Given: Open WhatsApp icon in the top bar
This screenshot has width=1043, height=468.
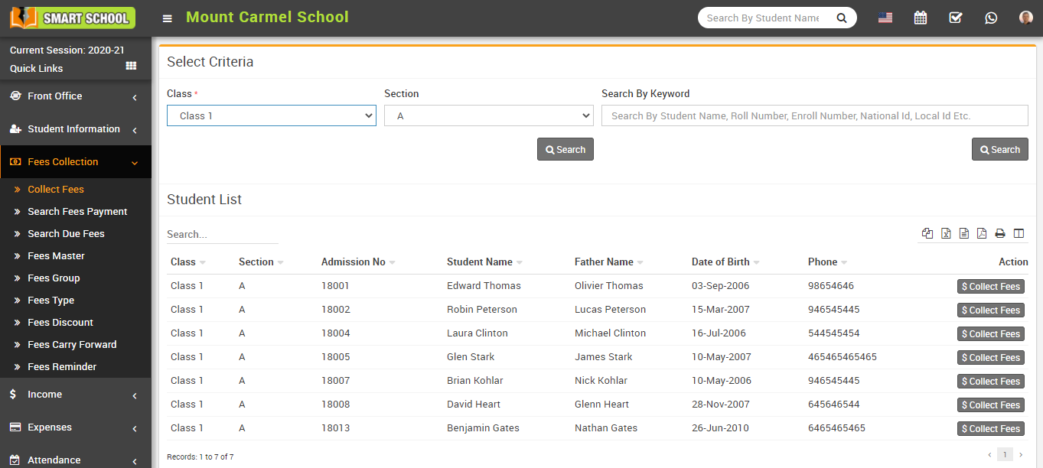Looking at the screenshot, I should tap(991, 18).
